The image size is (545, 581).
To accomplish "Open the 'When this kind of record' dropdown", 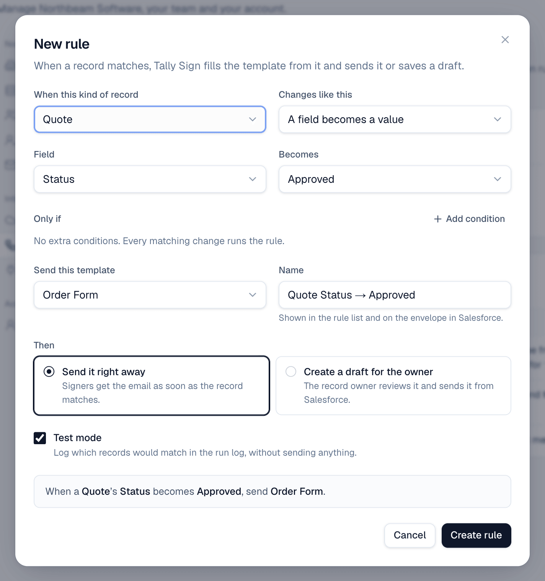I will tap(150, 119).
